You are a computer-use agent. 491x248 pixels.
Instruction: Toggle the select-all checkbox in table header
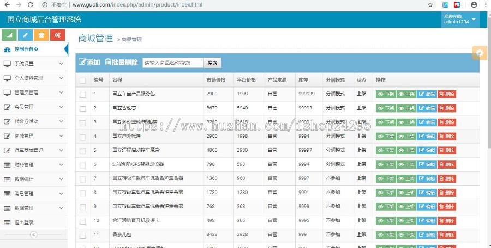[83, 80]
